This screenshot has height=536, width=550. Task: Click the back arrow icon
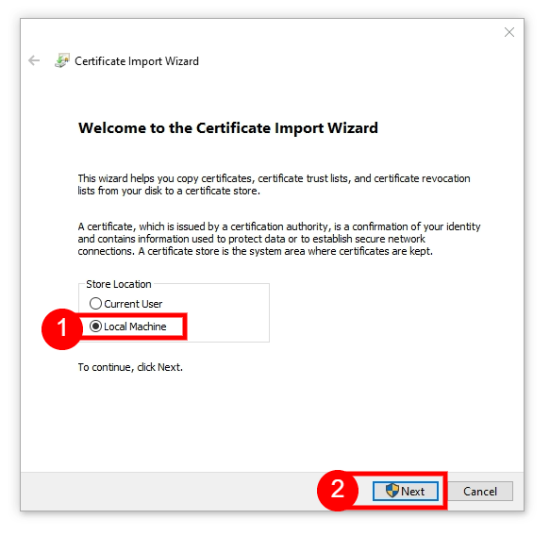[x=34, y=60]
